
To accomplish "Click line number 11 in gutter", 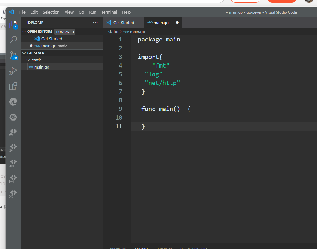I will pyautogui.click(x=119, y=126).
